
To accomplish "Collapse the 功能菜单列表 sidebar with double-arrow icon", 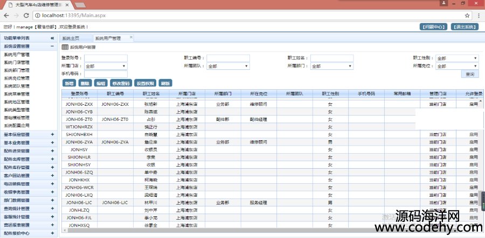I will pos(52,38).
